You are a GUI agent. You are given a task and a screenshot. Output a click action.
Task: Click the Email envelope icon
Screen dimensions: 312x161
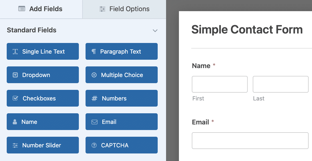(94, 122)
